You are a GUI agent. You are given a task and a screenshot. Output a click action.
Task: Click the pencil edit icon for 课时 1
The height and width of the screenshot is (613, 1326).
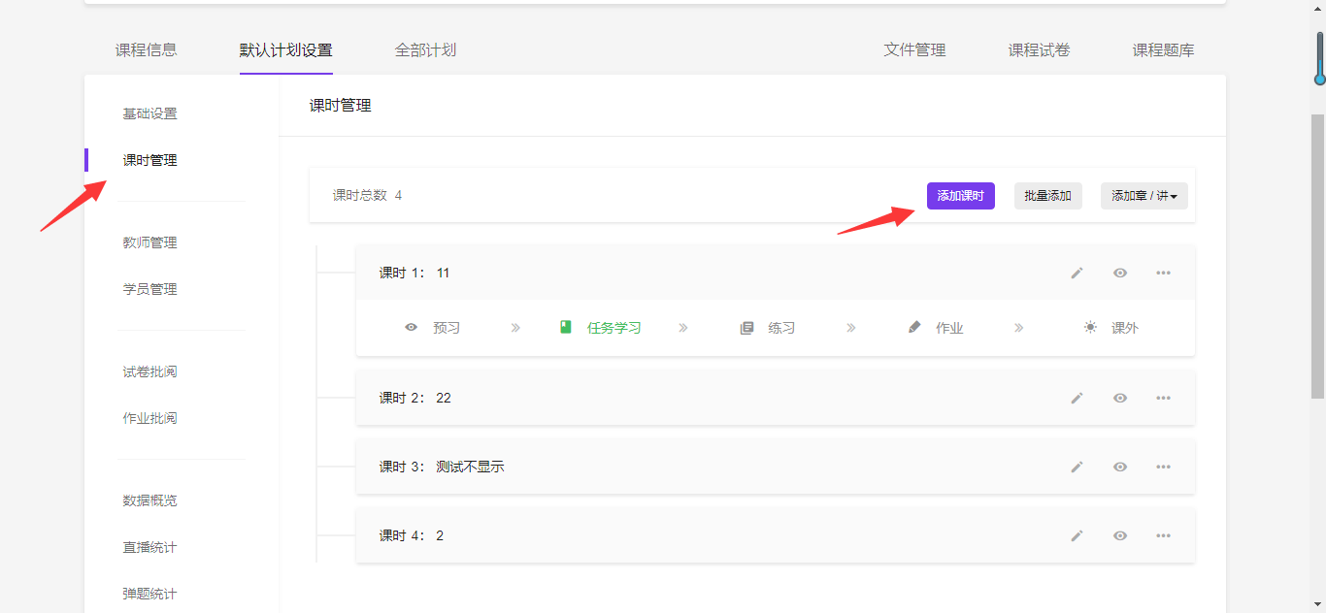click(1077, 274)
